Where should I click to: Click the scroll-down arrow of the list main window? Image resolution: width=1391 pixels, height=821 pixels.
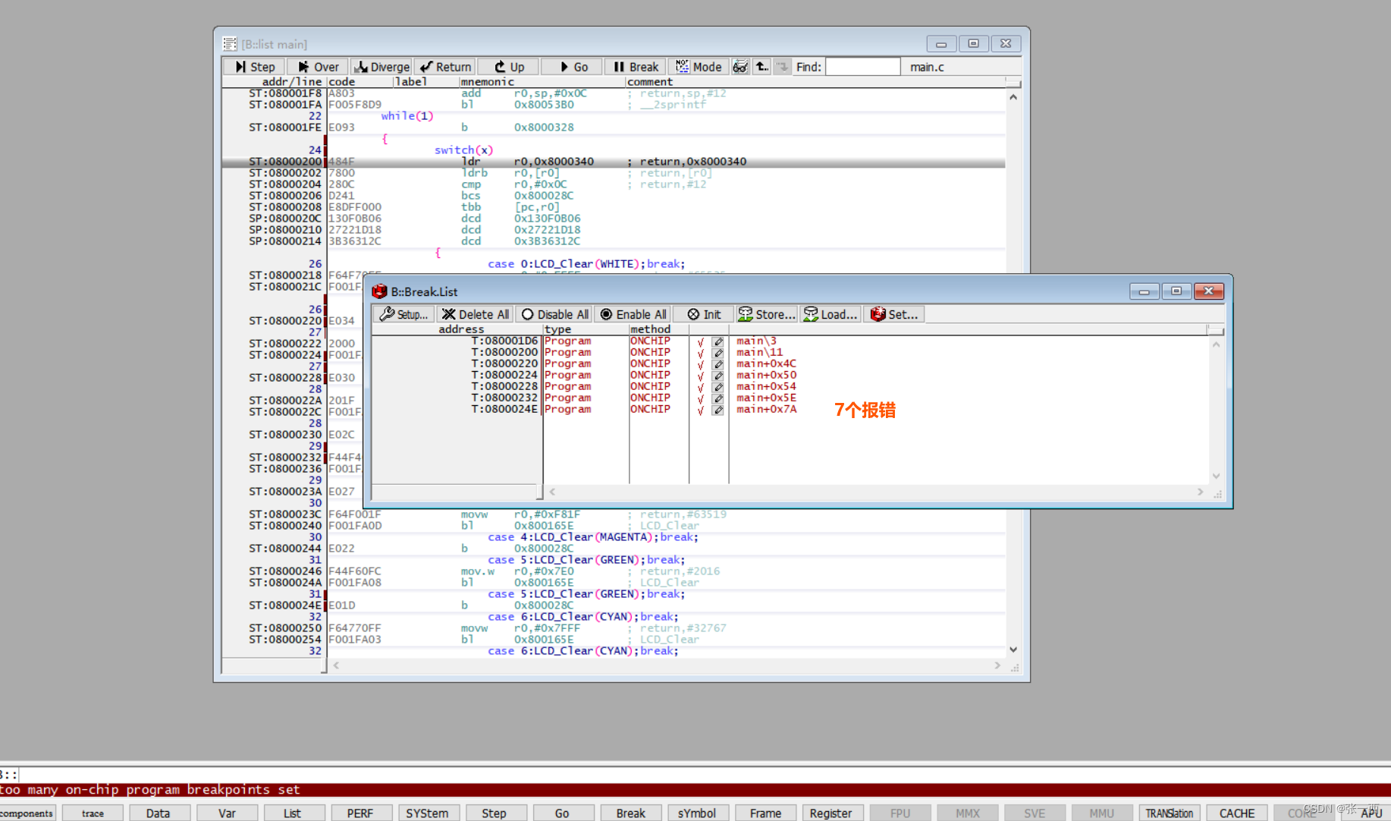click(x=1013, y=650)
